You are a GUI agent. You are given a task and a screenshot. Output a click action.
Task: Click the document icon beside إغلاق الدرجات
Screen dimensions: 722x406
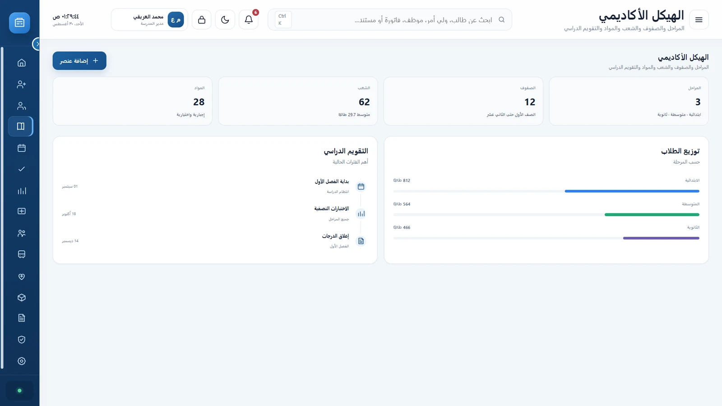click(361, 241)
